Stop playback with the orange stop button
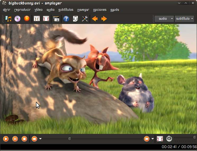 click(x=24, y=139)
